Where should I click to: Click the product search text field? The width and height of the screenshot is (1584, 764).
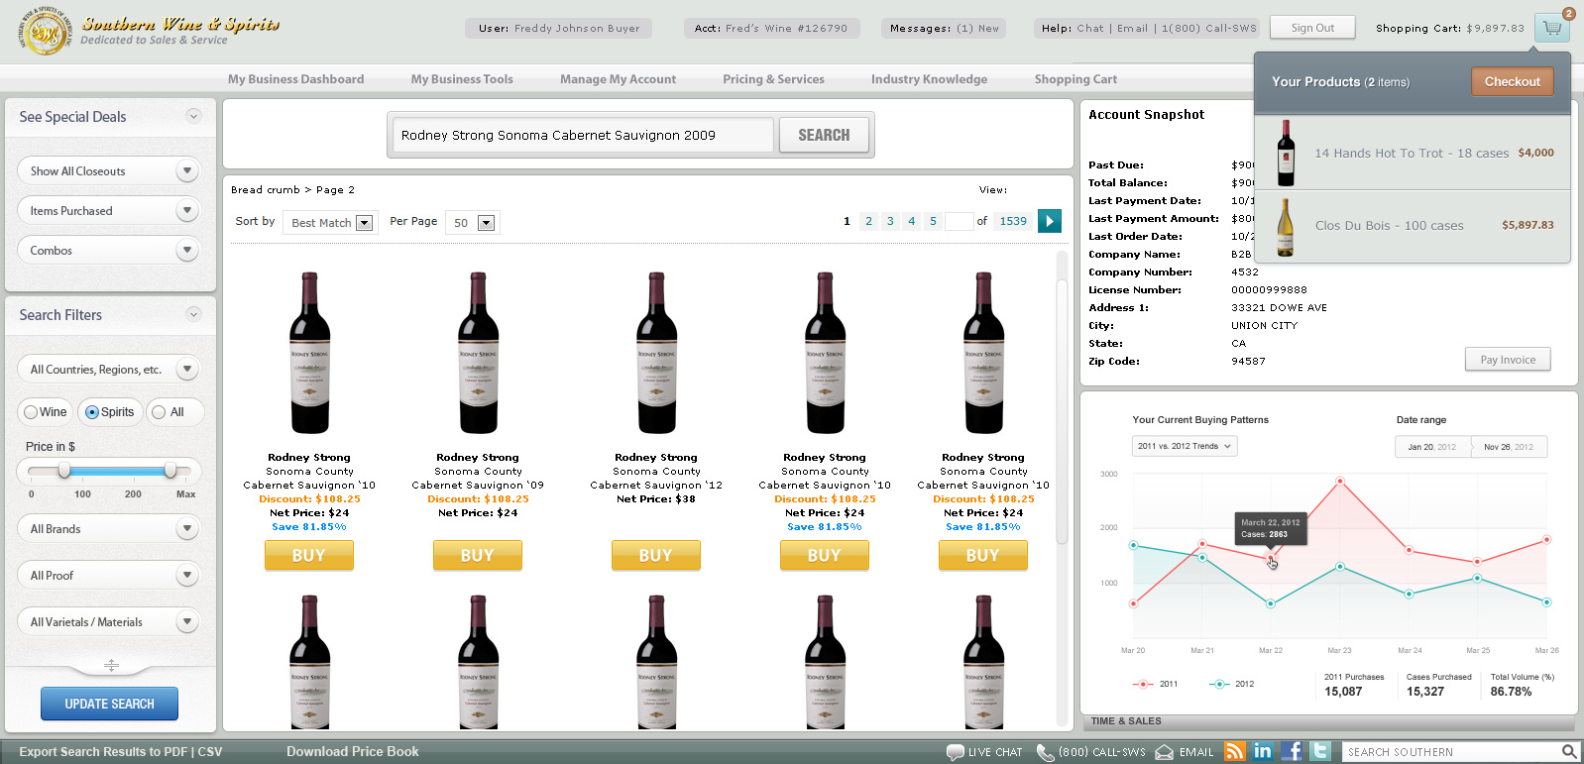click(583, 135)
